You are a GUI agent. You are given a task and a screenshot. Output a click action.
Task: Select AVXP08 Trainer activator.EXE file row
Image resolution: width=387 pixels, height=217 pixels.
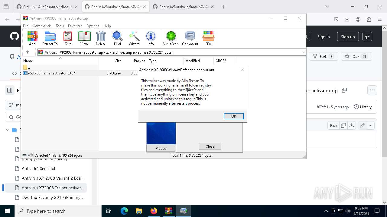tap(80, 73)
